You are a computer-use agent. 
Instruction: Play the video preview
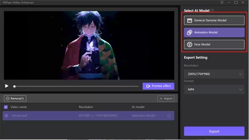(x=7, y=86)
